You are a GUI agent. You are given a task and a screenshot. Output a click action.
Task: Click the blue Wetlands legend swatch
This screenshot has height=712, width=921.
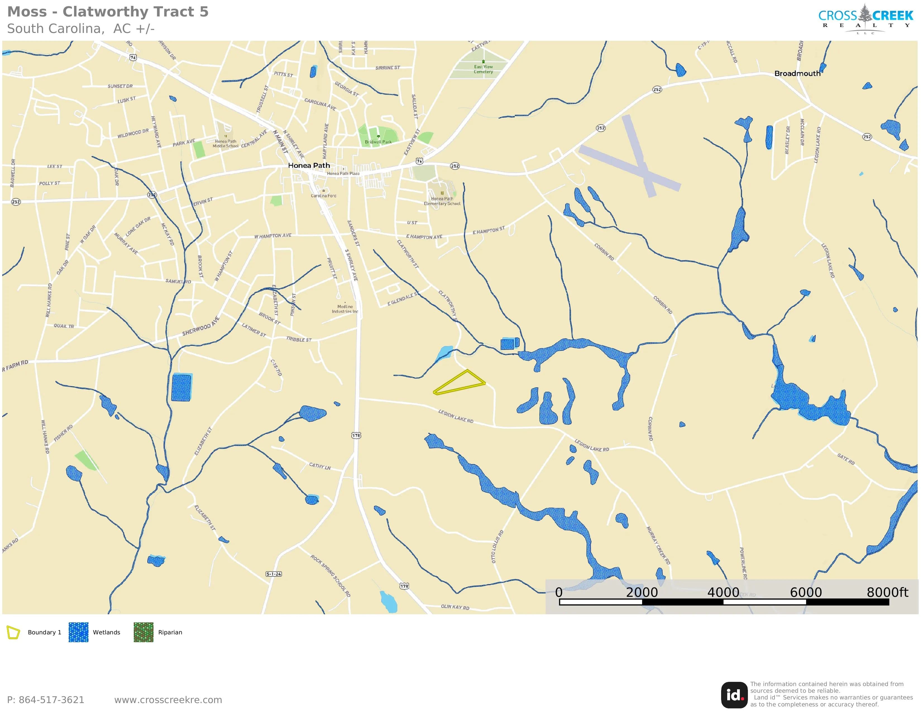(78, 632)
